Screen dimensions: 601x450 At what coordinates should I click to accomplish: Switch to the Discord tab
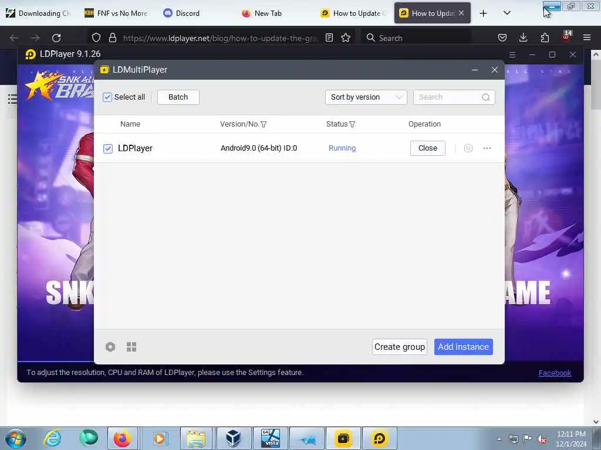coord(196,13)
